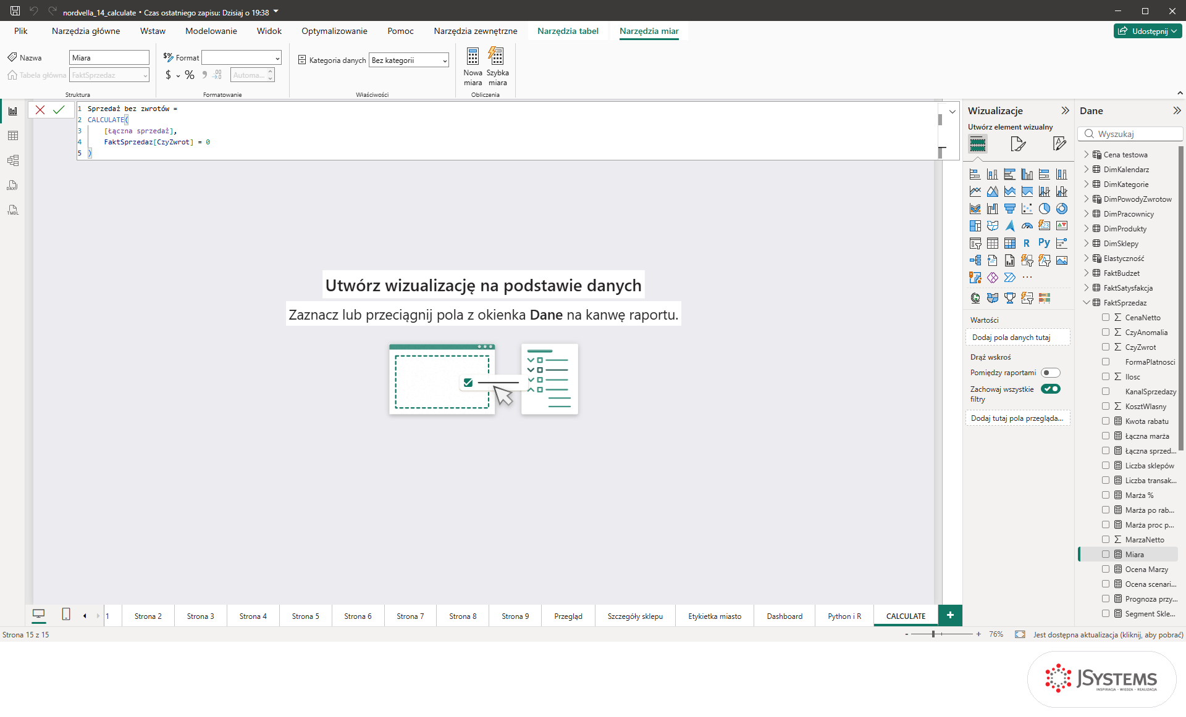The width and height of the screenshot is (1186, 717).
Task: Tick the Marża % measure checkbox
Action: tap(1106, 495)
